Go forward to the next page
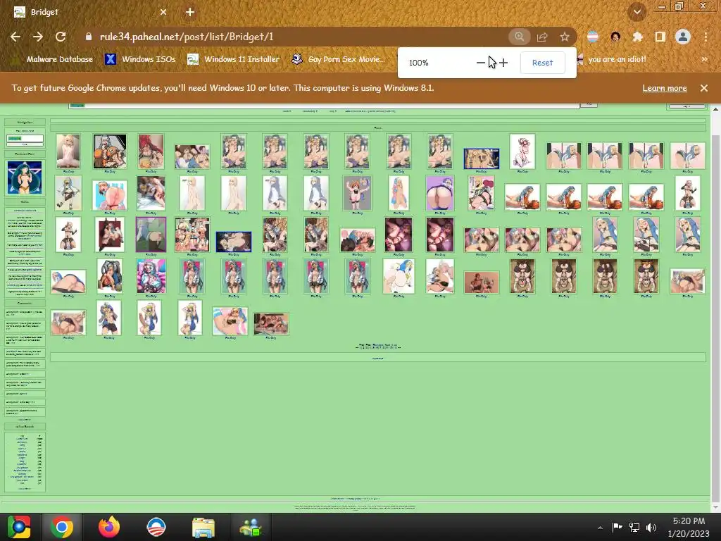This screenshot has width=721, height=541. (38, 37)
